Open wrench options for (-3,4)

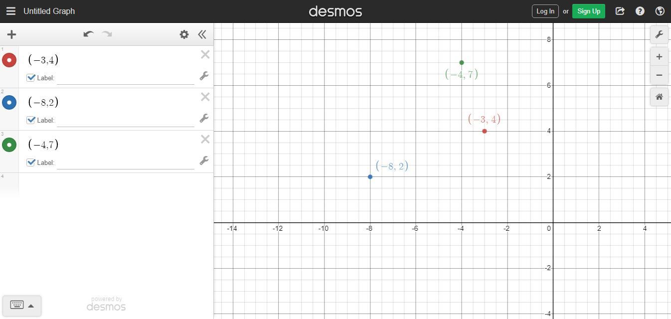204,76
